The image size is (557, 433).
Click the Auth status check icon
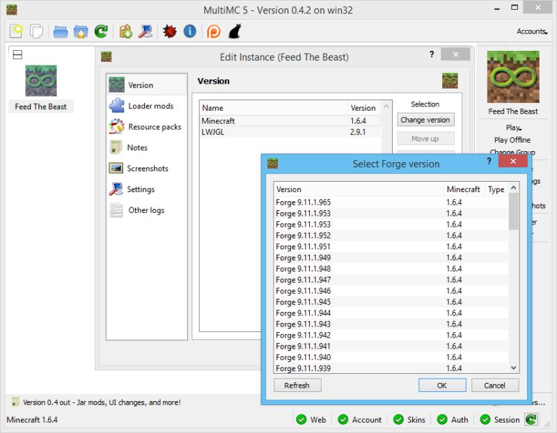[x=442, y=420]
